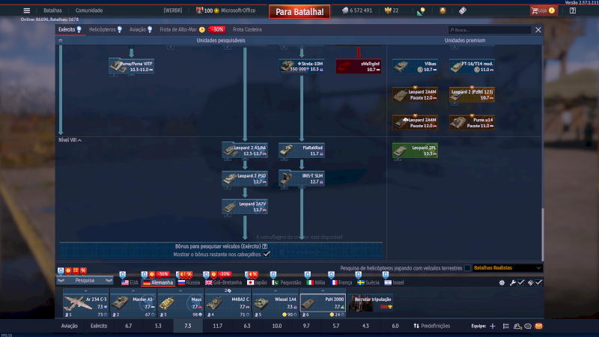Switch to the Aviação research tab
This screenshot has width=599, height=337.
pyautogui.click(x=141, y=29)
